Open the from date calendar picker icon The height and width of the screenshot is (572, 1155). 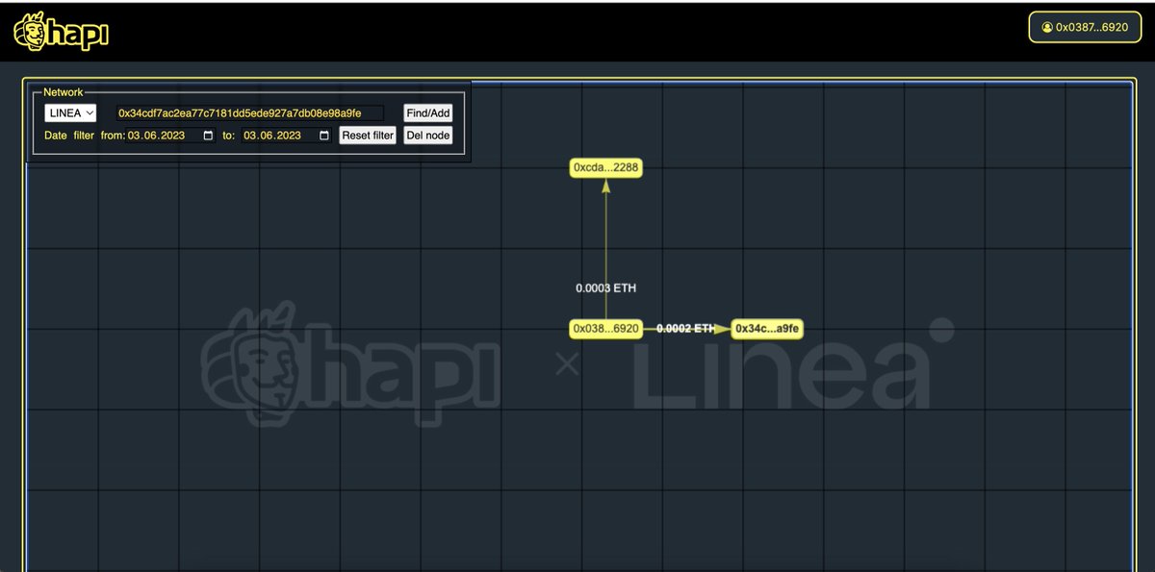(209, 136)
